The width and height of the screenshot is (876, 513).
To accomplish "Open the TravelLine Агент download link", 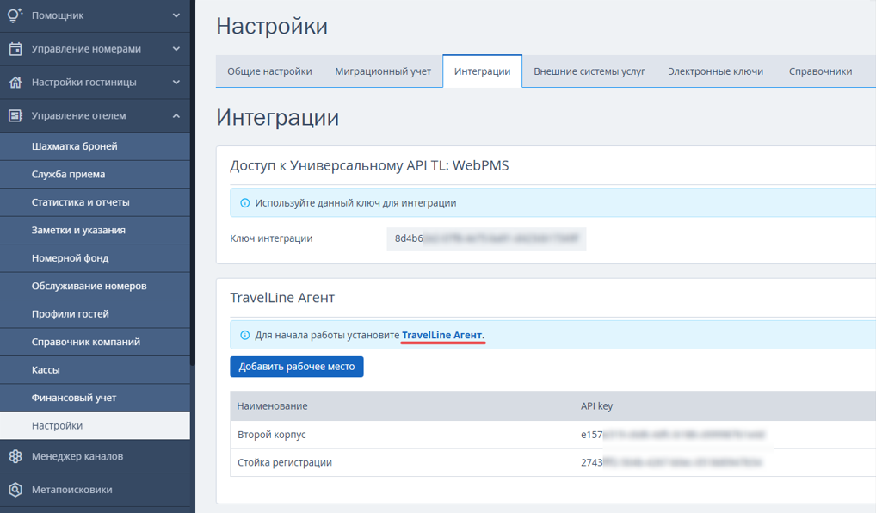I will [442, 335].
